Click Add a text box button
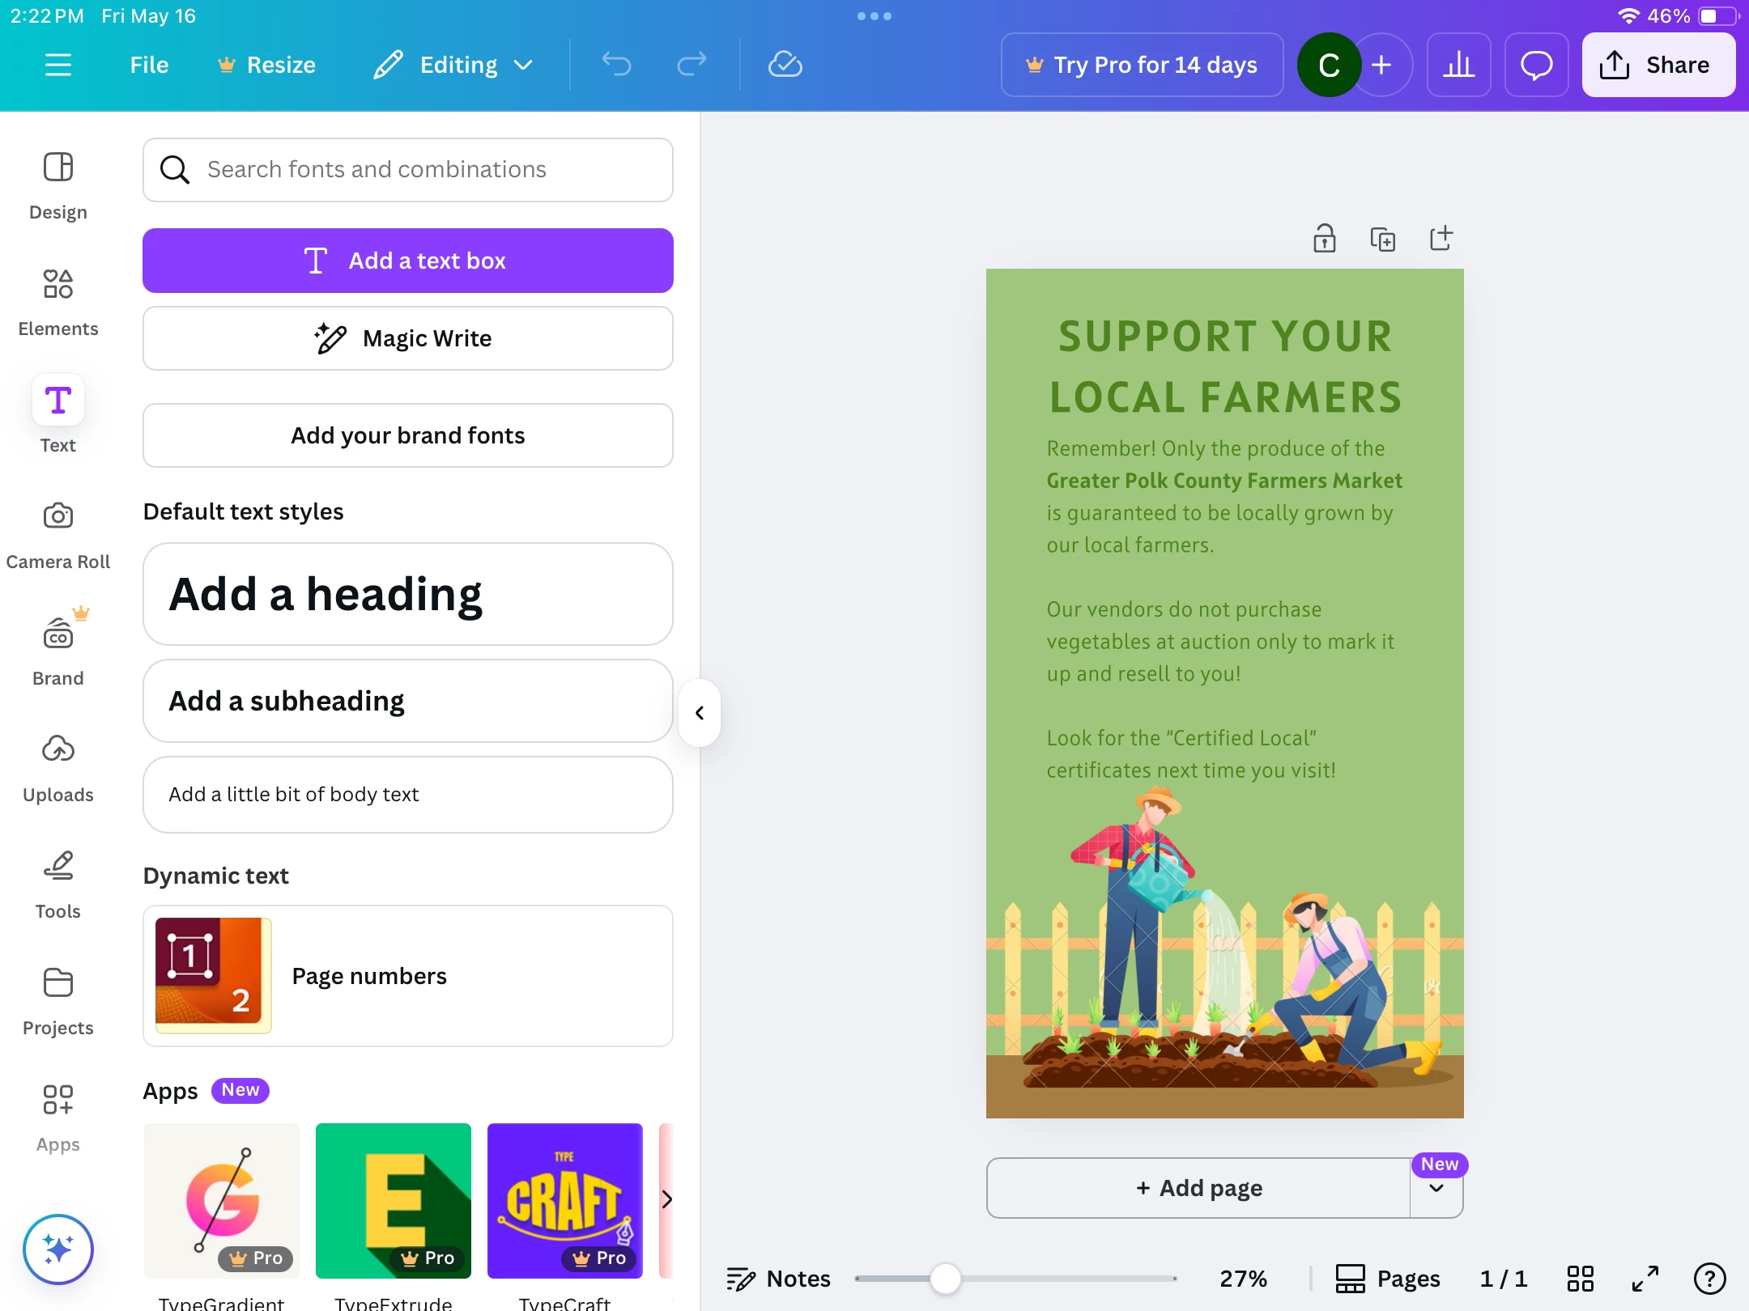 408,261
